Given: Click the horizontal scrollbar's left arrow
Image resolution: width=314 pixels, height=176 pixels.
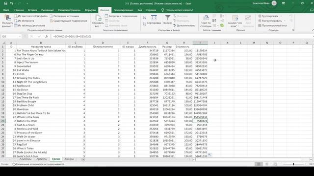Looking at the screenshot, I should [194, 159].
